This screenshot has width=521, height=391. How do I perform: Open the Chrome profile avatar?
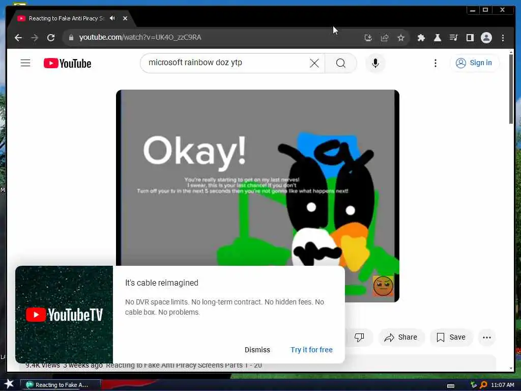pos(486,38)
